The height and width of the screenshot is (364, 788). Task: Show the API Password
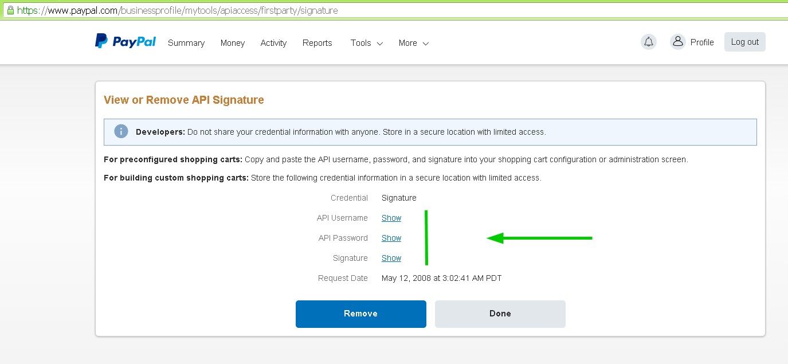coord(391,238)
